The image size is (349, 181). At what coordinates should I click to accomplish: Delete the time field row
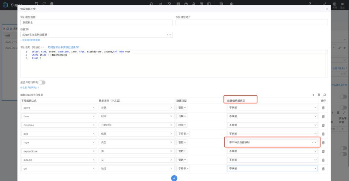[323, 117]
